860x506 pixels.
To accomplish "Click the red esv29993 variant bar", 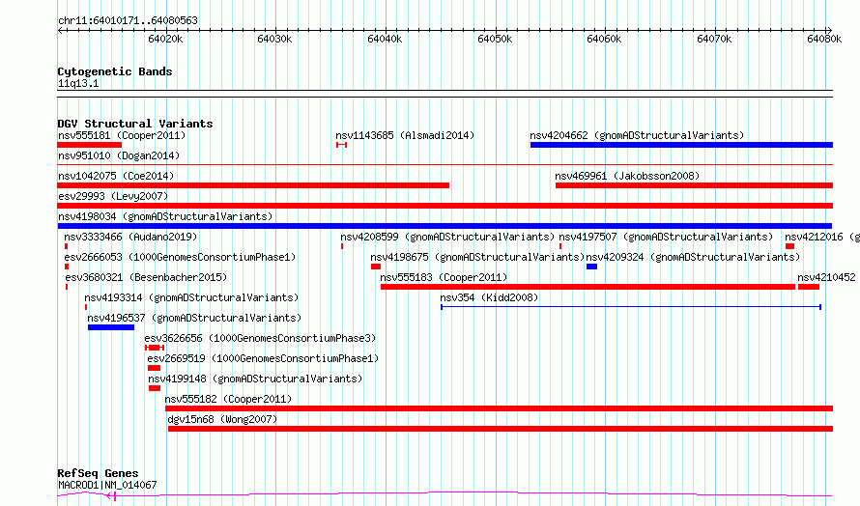I will 445,206.
